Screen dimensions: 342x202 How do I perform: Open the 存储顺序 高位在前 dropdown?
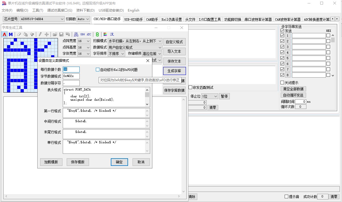[x=152, y=54]
